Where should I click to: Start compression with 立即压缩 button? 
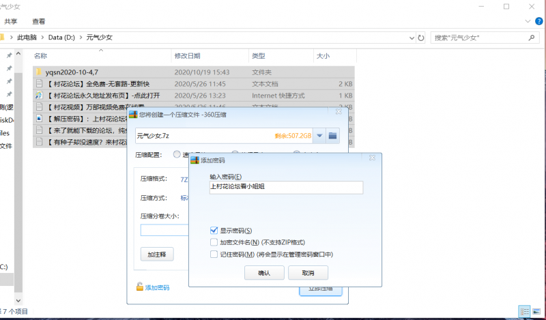[321, 290]
